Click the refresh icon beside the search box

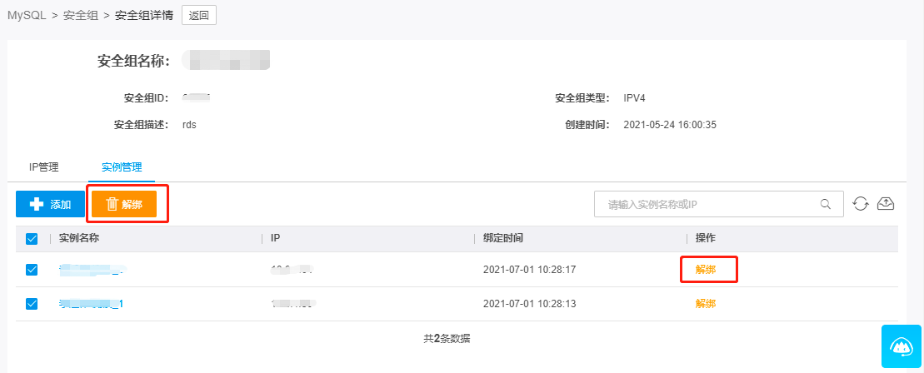(x=861, y=204)
